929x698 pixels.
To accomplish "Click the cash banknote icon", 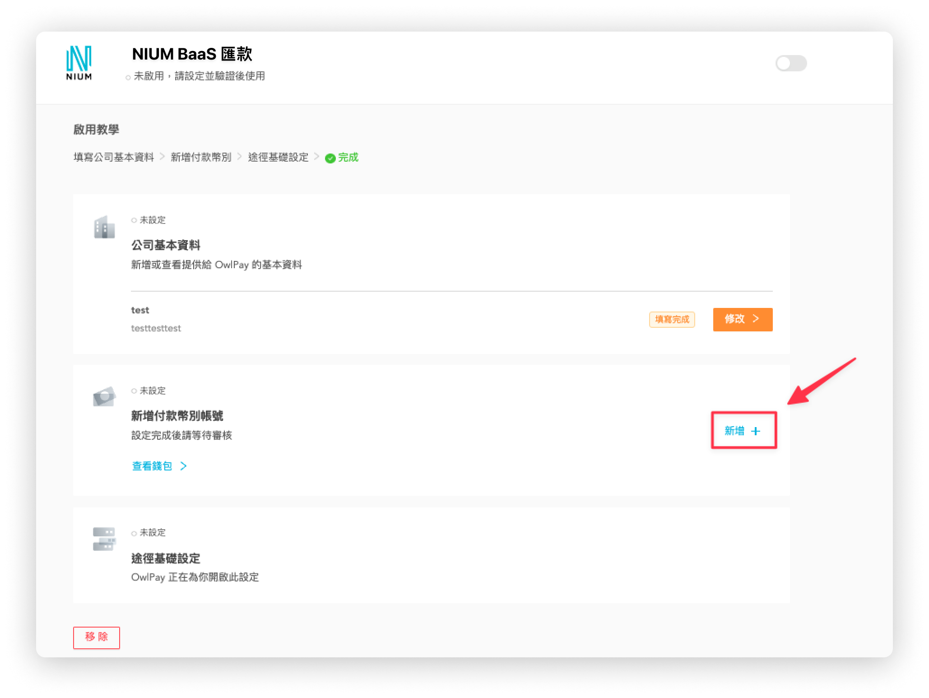I will (x=104, y=396).
